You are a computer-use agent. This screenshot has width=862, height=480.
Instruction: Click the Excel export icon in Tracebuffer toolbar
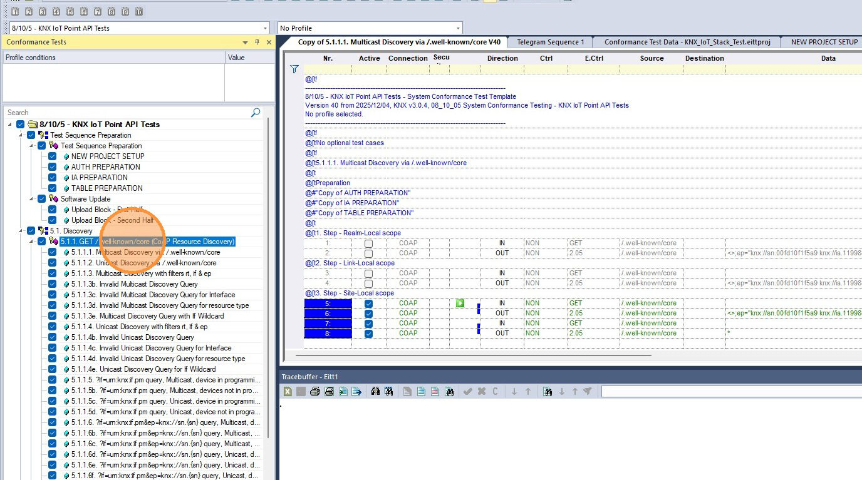[288, 392]
